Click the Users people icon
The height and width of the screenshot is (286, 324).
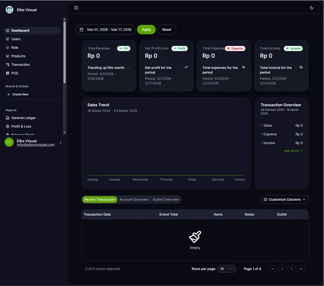[x=8, y=39]
